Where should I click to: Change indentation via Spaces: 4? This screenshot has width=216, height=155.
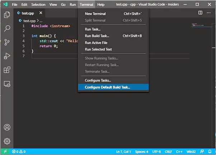click(x=141, y=152)
